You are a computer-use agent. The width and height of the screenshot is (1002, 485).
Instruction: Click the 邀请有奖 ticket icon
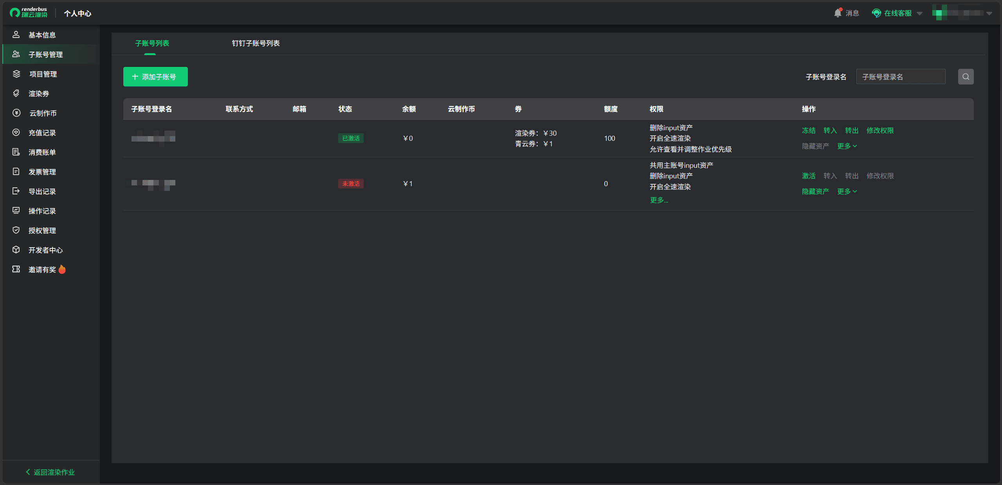click(x=16, y=269)
